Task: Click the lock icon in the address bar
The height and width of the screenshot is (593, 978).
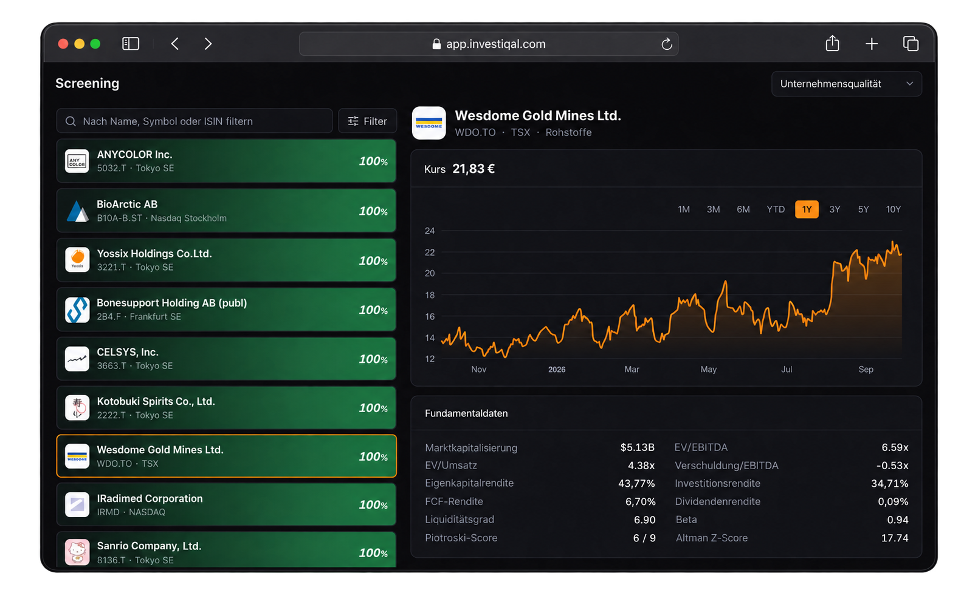Action: (x=436, y=44)
